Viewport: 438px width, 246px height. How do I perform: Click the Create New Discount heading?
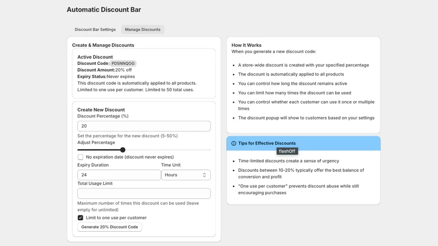[101, 110]
